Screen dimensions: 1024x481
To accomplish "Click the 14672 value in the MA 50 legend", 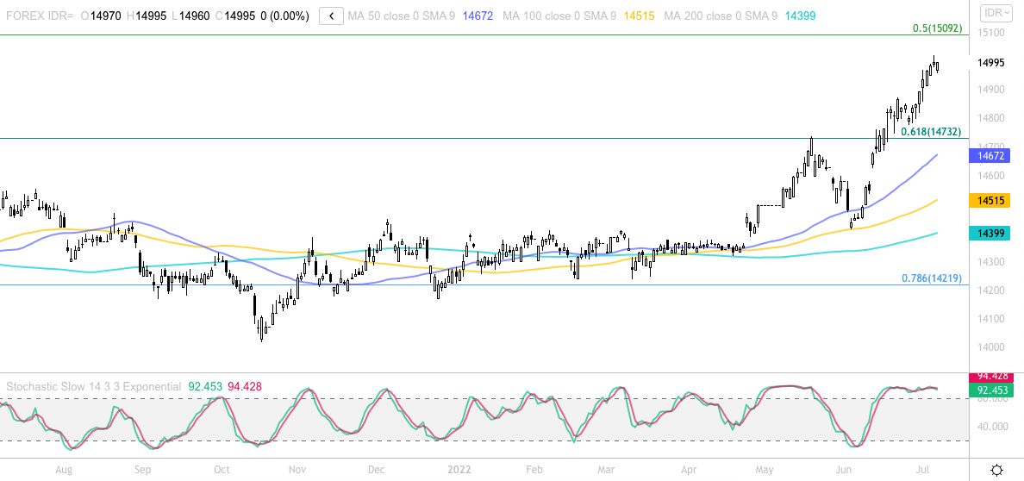I will tap(478, 16).
